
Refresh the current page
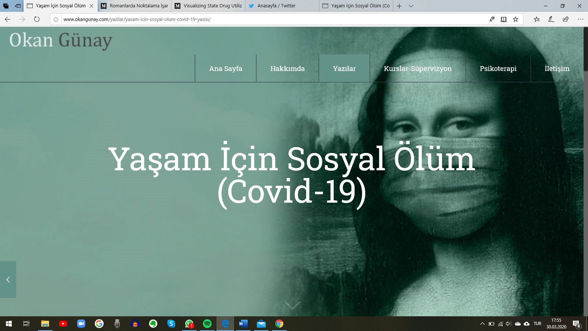click(x=37, y=19)
